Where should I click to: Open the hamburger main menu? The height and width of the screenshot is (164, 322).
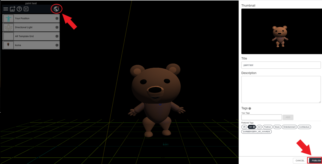(6, 9)
